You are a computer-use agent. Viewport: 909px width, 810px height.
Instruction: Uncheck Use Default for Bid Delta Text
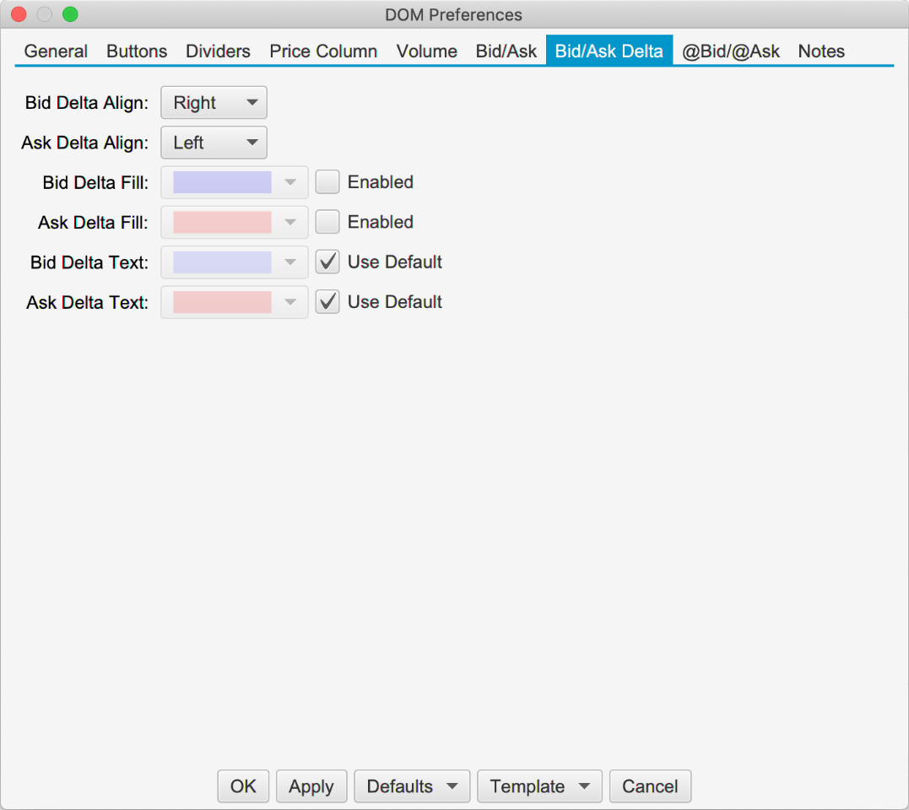click(327, 262)
